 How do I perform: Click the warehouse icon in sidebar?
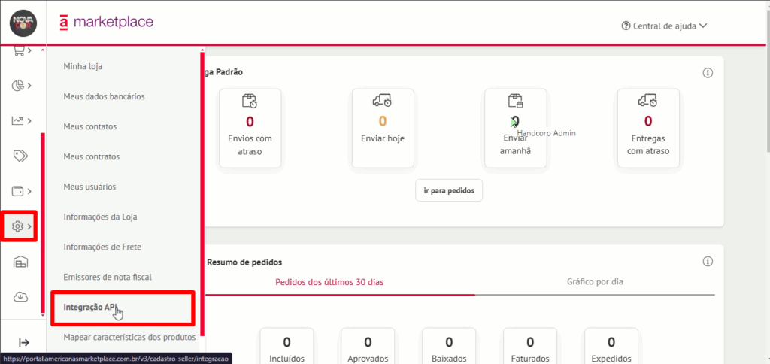(21, 262)
